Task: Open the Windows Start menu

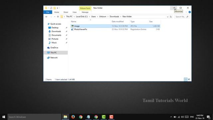Action: (4, 117)
